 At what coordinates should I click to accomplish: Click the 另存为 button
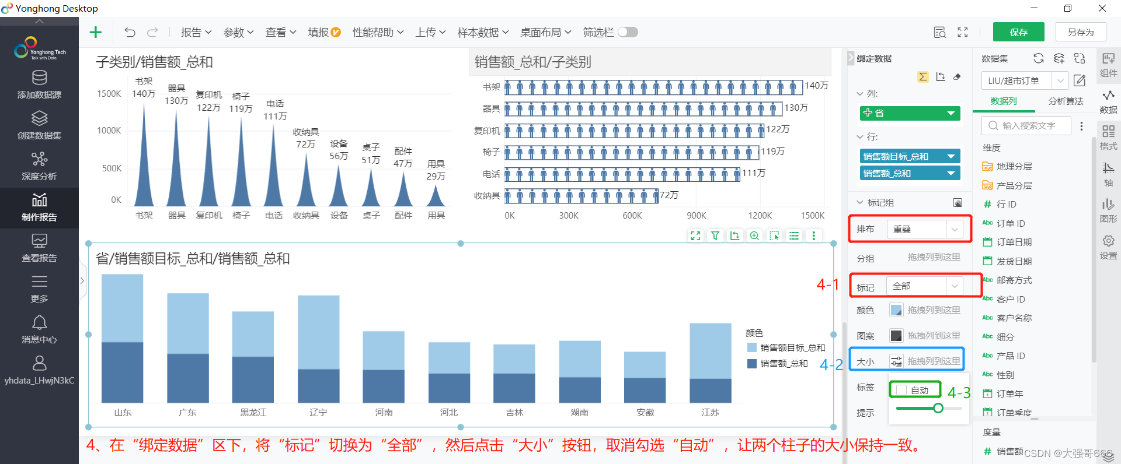coord(1081,32)
